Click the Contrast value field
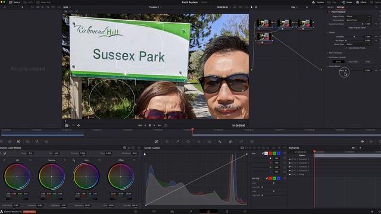This screenshot has height=214, width=381. coord(82,153)
